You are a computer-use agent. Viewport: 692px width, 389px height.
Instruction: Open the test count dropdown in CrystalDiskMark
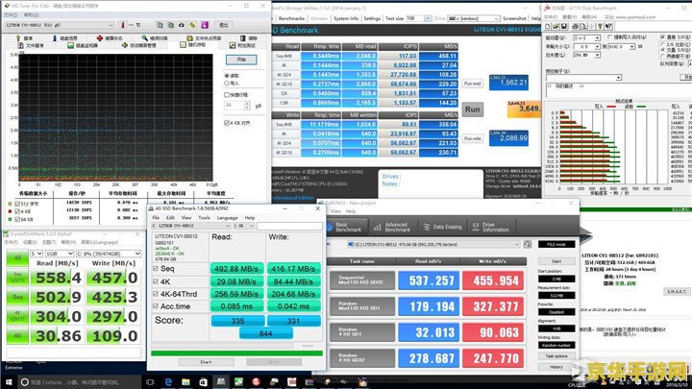(x=37, y=254)
